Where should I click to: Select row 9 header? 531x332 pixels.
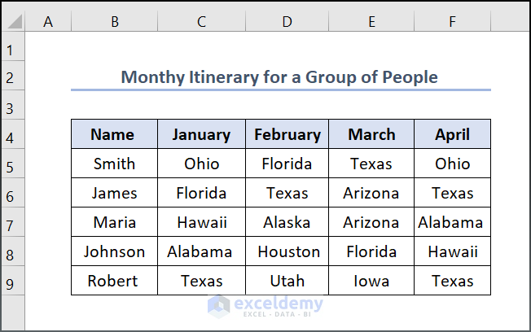(x=11, y=282)
